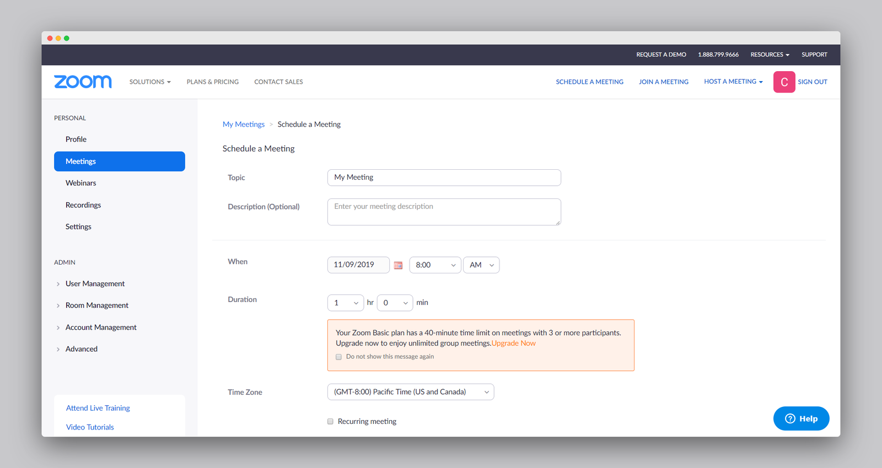Click the green maximize window button

[x=67, y=38]
